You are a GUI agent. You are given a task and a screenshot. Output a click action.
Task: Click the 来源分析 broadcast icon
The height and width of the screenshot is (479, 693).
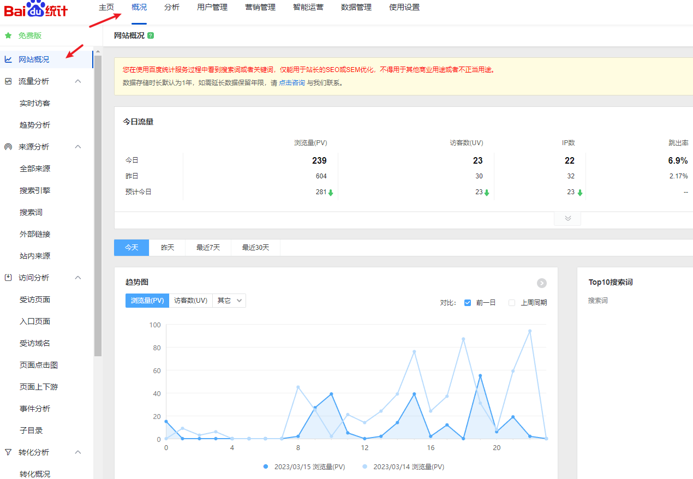(x=8, y=146)
